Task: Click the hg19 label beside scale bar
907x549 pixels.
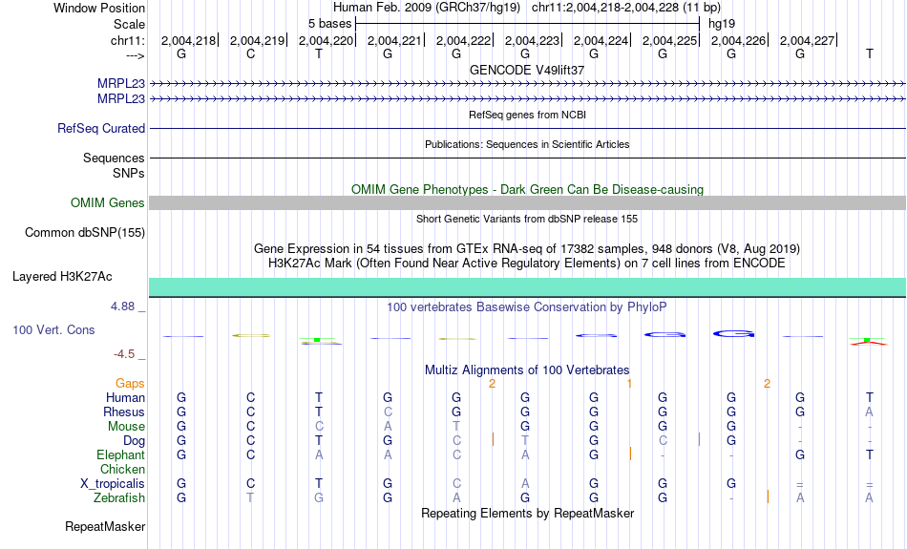Action: [x=722, y=24]
